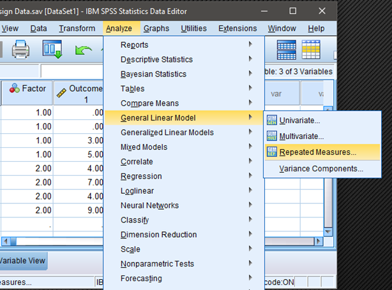Open the Data menu
Image resolution: width=392 pixels, height=290 pixels.
(38, 29)
